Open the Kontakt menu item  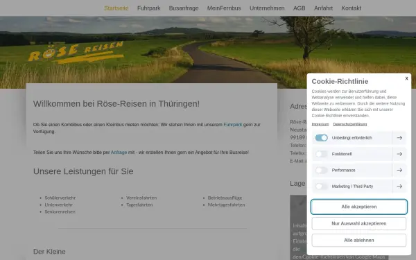tap(351, 8)
